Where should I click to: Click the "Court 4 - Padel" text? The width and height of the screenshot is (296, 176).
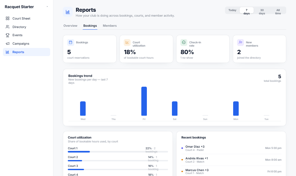point(194,150)
